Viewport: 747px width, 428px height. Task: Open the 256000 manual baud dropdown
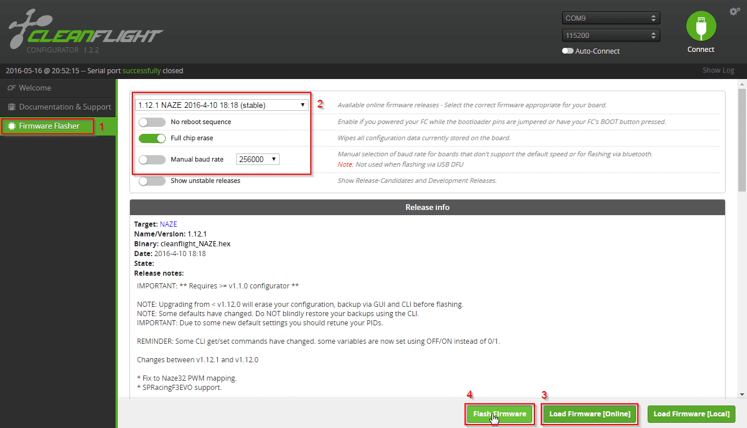[257, 159]
